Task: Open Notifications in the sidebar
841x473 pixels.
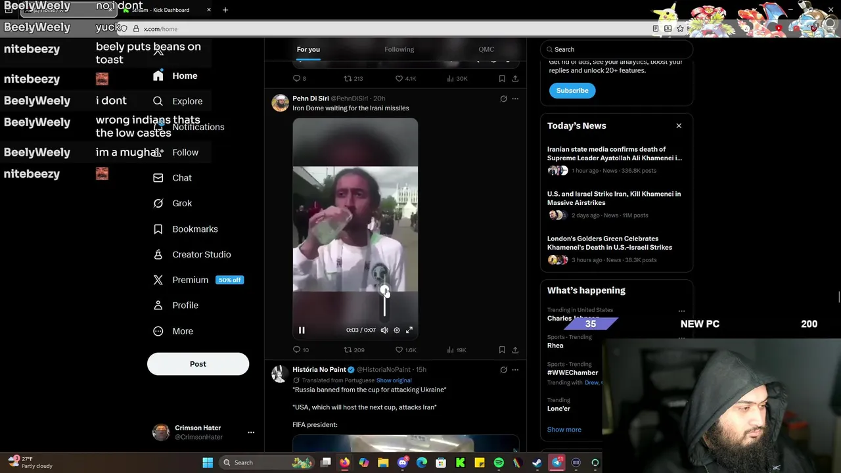Action: click(x=189, y=127)
